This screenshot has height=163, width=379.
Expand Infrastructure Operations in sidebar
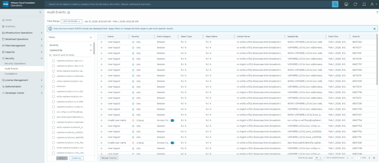tap(22, 33)
